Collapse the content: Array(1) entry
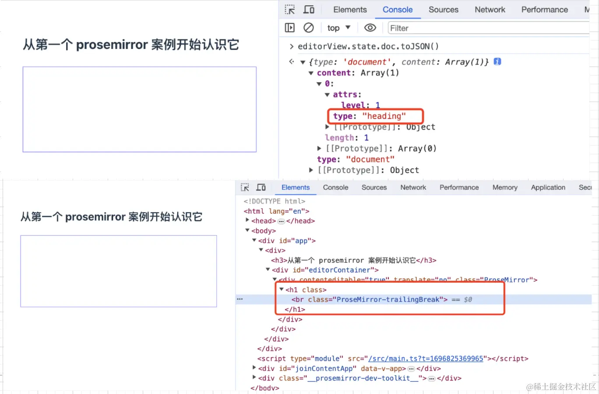 310,73
